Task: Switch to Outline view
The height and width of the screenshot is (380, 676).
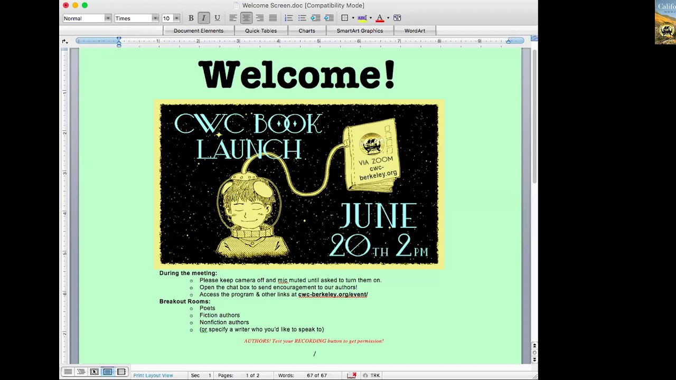Action: point(81,372)
